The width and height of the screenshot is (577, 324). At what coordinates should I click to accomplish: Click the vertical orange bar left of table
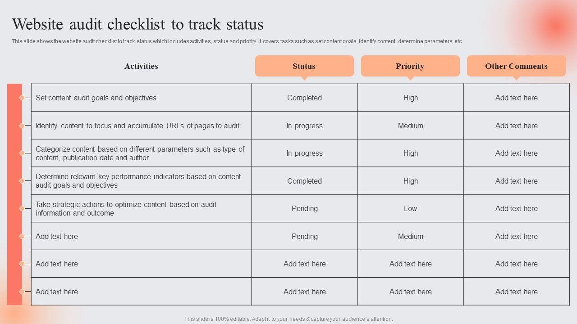[14, 194]
